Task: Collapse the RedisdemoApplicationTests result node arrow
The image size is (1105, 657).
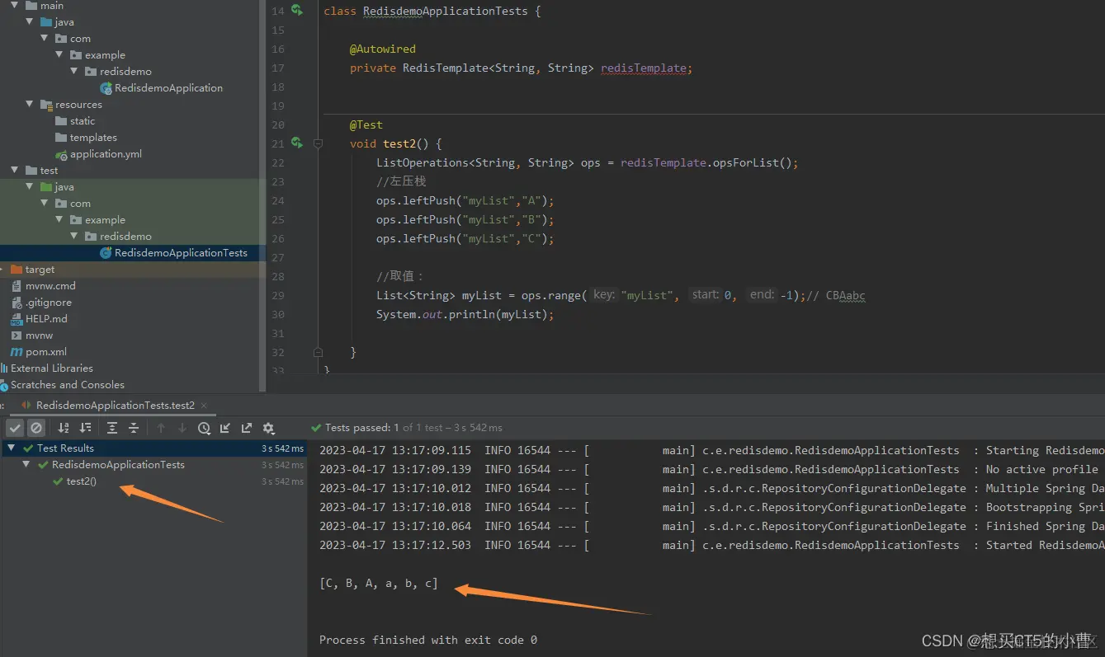Action: pyautogui.click(x=28, y=465)
